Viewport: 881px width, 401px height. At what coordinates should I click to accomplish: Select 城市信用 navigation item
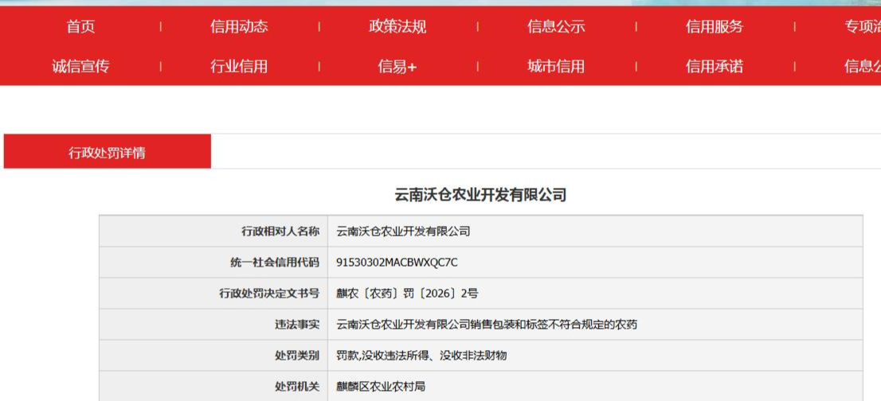pos(556,67)
